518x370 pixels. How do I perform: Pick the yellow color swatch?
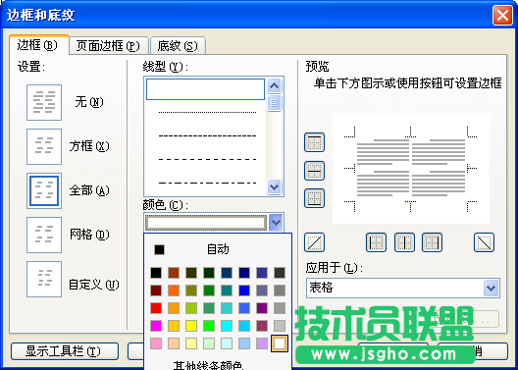191,326
